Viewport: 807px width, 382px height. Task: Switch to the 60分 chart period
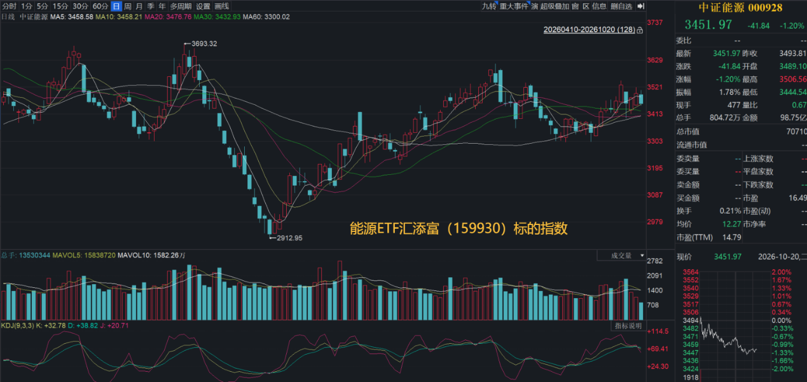point(100,6)
